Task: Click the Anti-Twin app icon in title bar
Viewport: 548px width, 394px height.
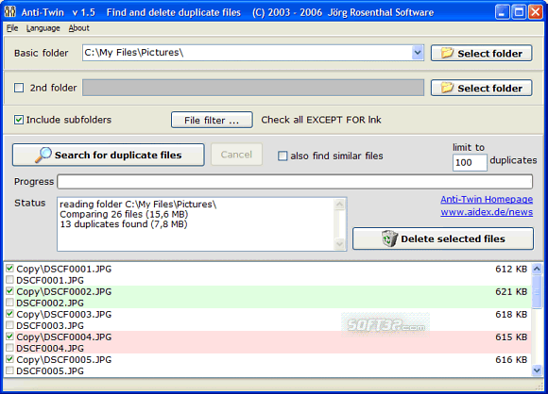Action: pyautogui.click(x=10, y=12)
